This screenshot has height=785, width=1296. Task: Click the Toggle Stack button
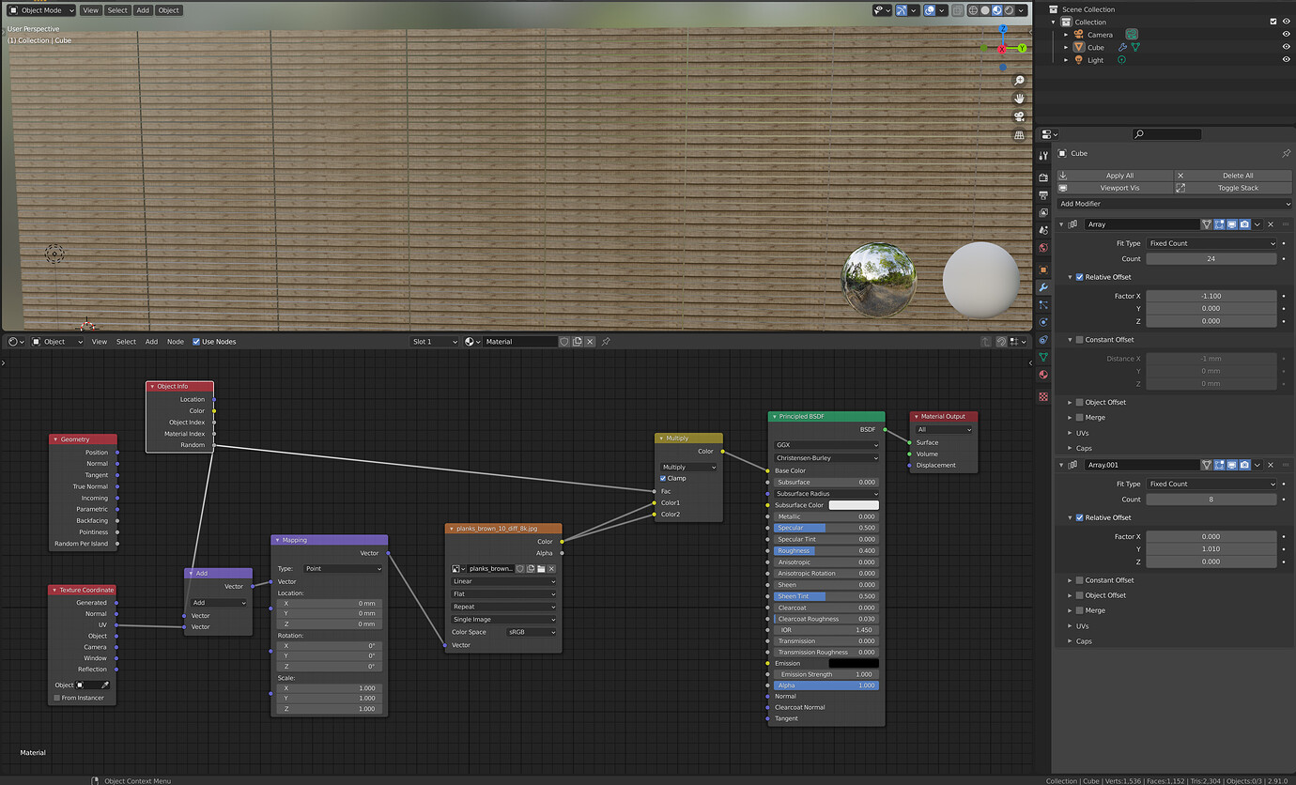tap(1233, 188)
